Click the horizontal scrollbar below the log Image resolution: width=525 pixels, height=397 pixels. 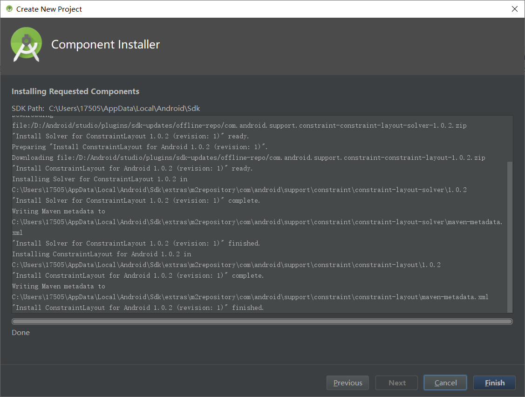261,321
